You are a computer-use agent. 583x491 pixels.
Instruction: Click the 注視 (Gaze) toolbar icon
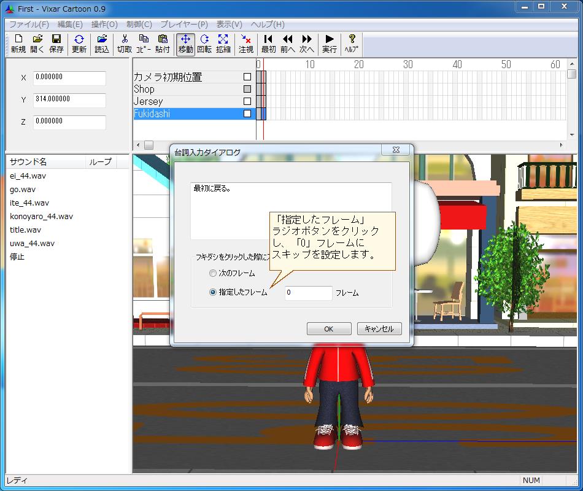coord(245,43)
